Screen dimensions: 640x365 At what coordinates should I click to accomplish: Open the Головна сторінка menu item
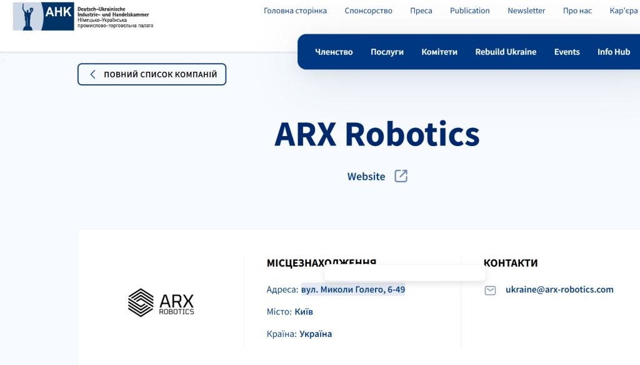[295, 11]
